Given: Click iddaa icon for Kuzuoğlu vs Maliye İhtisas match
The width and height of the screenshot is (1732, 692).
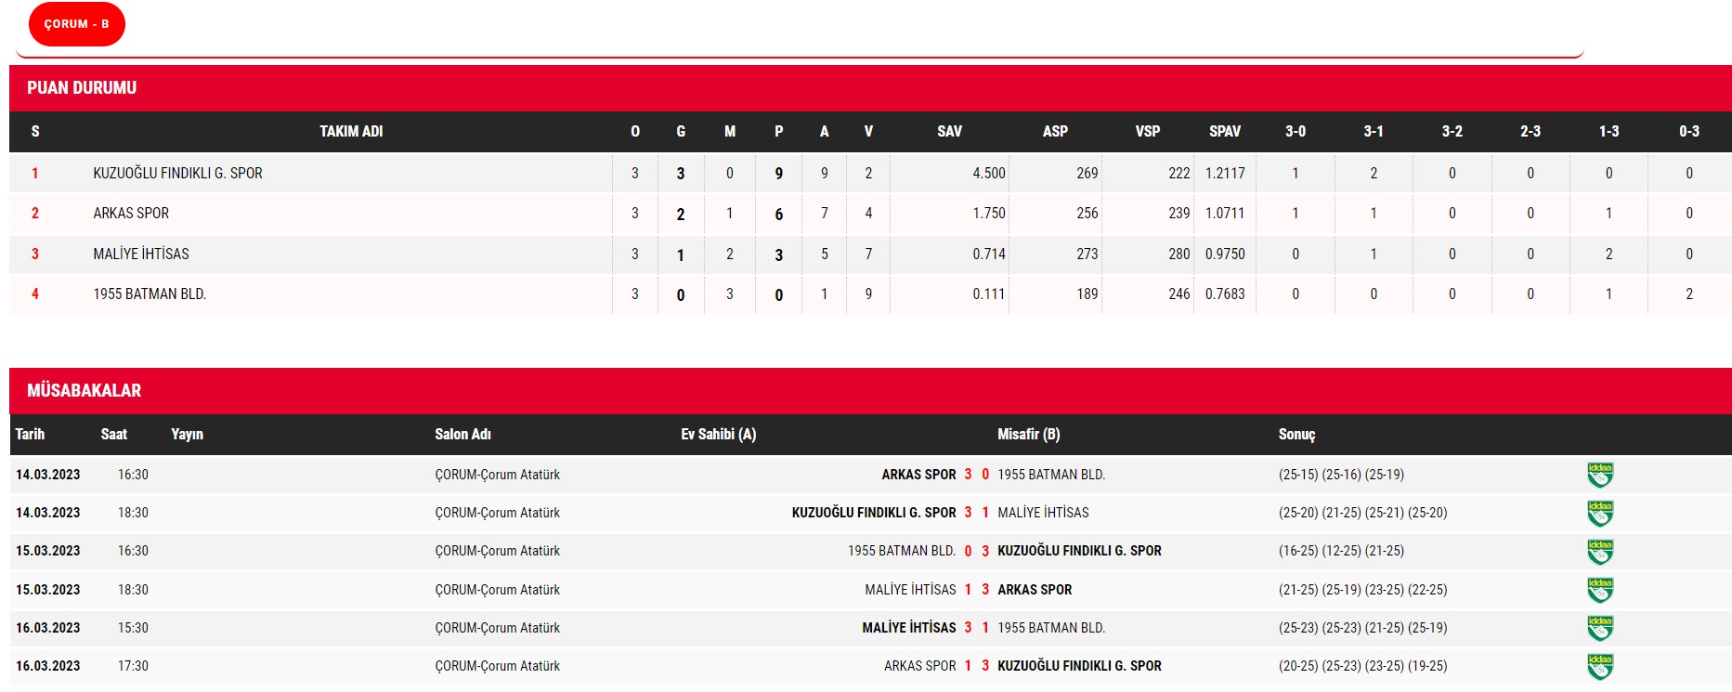Looking at the screenshot, I should (1599, 513).
